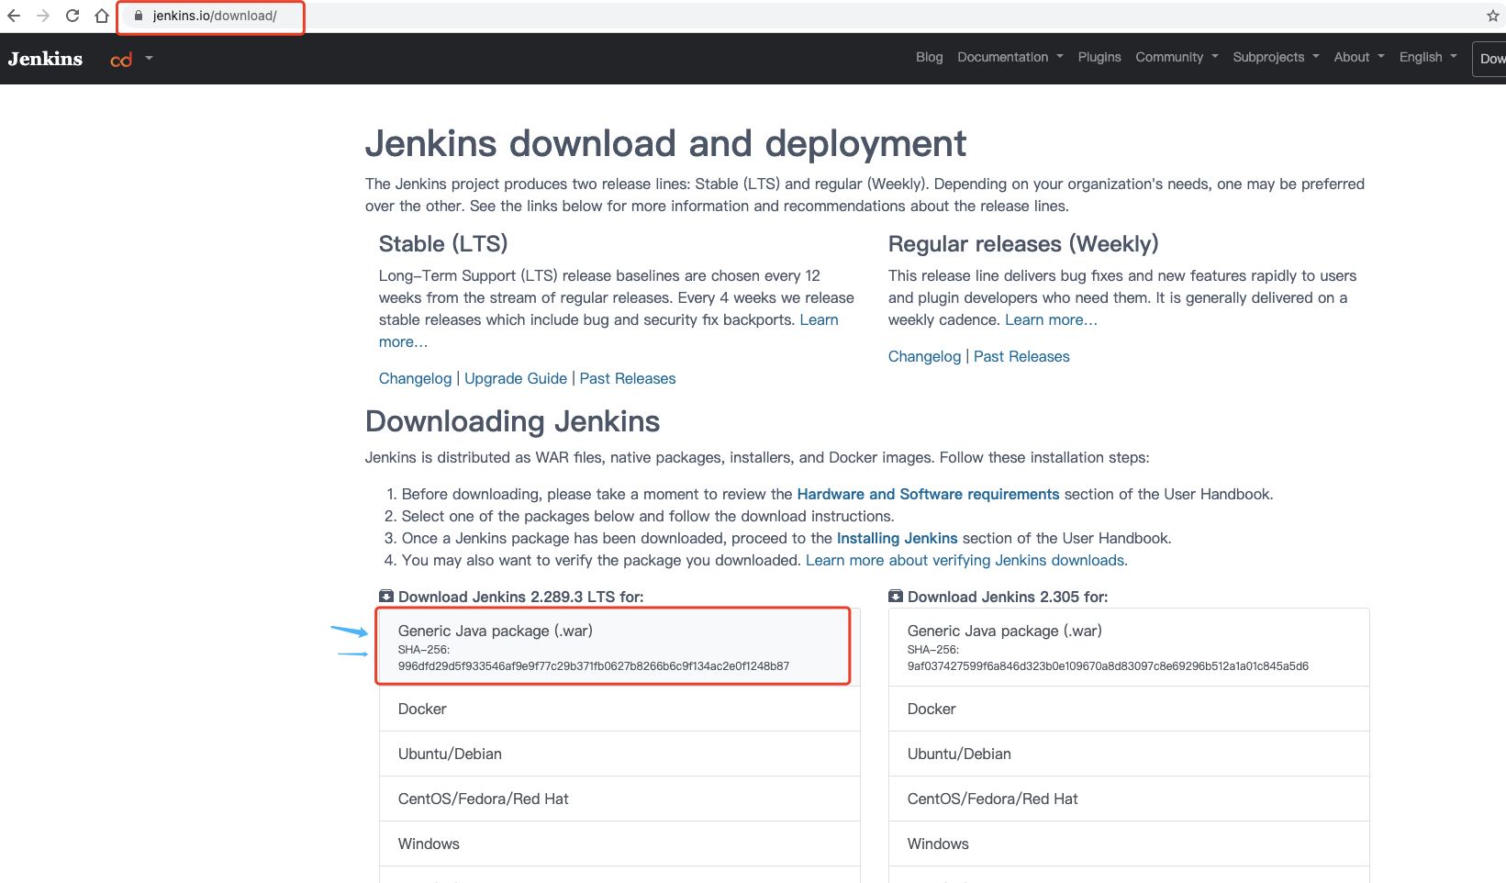The image size is (1506, 883).
Task: Click the Regular releases (Weekly) heading
Action: pos(1023,244)
